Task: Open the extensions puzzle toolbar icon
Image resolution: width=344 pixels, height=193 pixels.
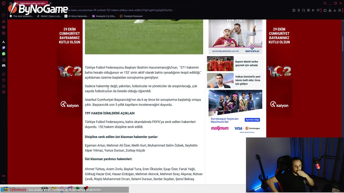Action: pyautogui.click(x=325, y=10)
